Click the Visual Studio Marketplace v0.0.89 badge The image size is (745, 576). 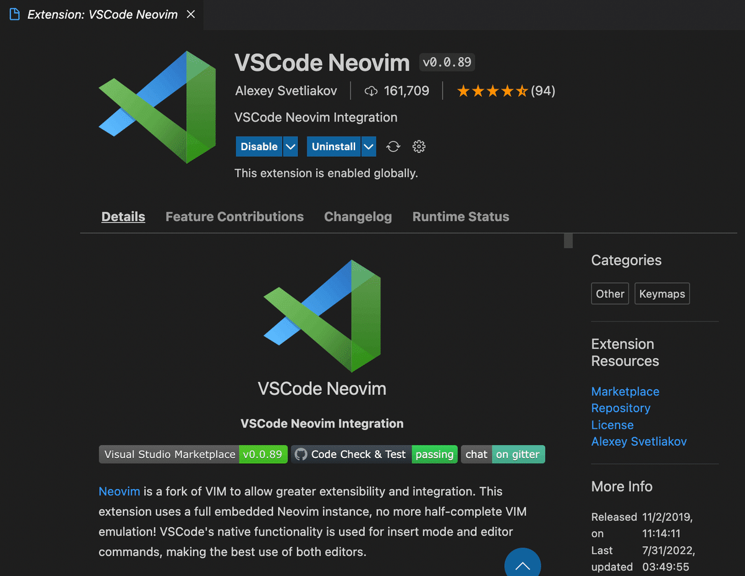(194, 454)
